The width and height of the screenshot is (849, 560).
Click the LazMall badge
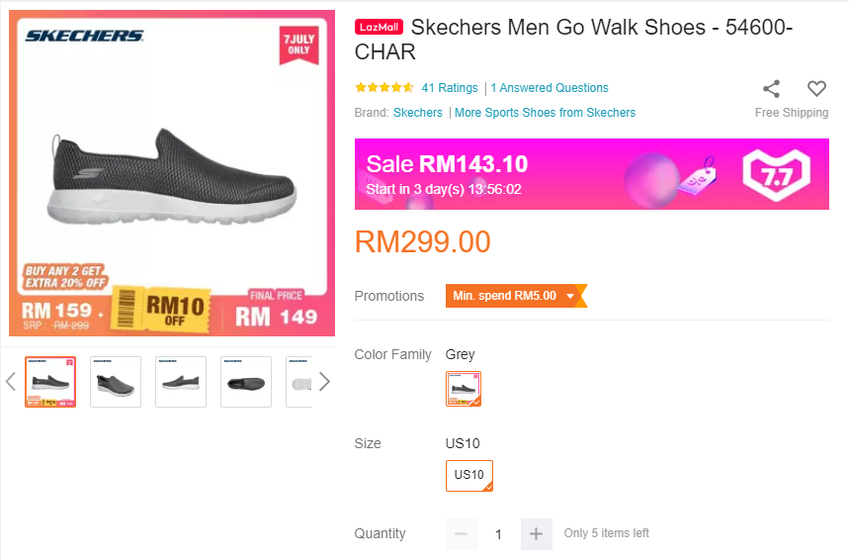379,29
